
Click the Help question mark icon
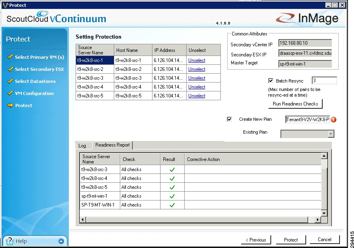[10, 241]
